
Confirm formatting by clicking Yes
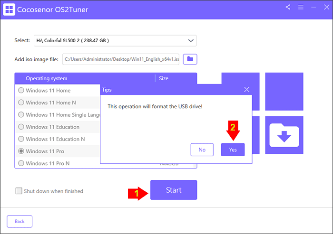click(x=233, y=150)
